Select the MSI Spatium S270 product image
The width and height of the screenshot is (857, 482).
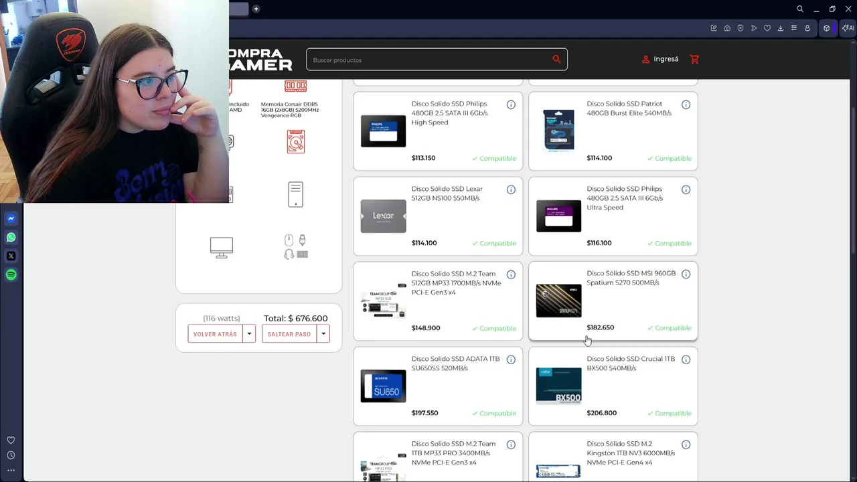[558, 301]
